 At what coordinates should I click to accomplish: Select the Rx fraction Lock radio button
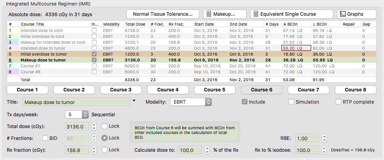coord(105,150)
